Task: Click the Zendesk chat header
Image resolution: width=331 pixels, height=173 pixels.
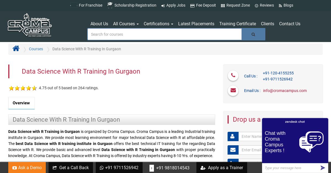Action: coord(295,122)
